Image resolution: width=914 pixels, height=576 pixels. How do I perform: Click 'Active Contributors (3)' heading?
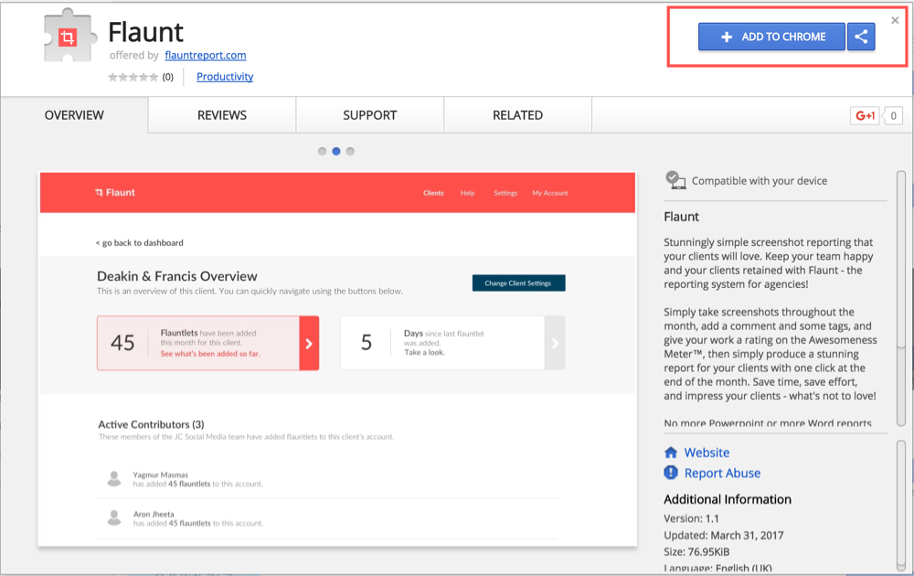tap(151, 424)
